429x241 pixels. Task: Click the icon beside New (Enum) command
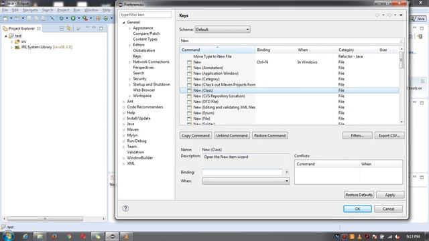(189, 113)
